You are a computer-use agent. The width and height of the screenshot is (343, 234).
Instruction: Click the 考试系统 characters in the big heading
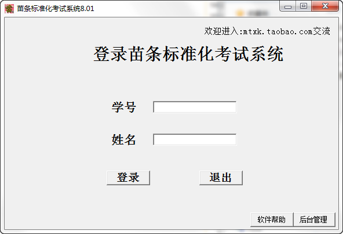tap(249, 54)
